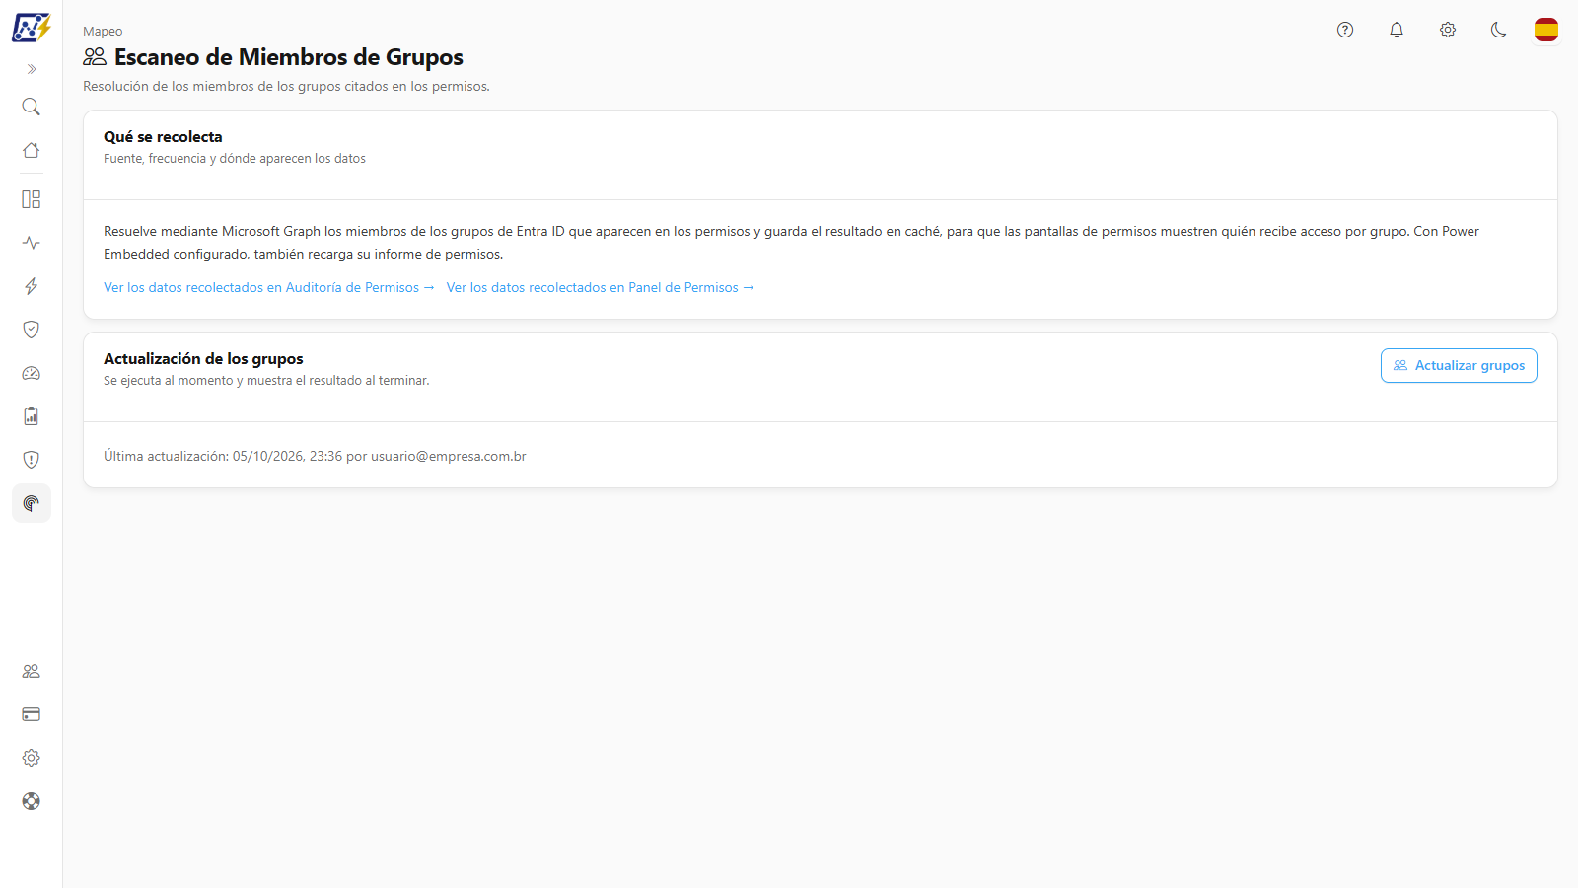Open the credit card billing sidebar icon

coord(32,714)
